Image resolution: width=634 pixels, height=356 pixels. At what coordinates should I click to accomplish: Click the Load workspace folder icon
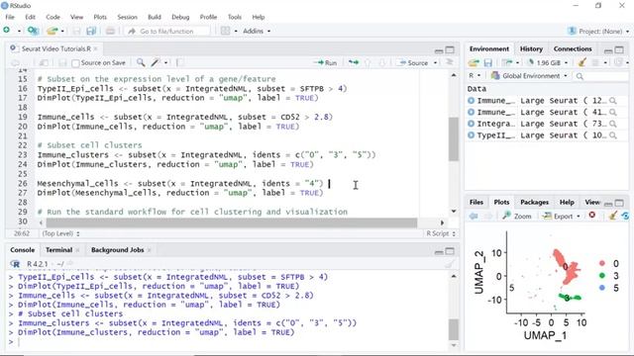474,62
